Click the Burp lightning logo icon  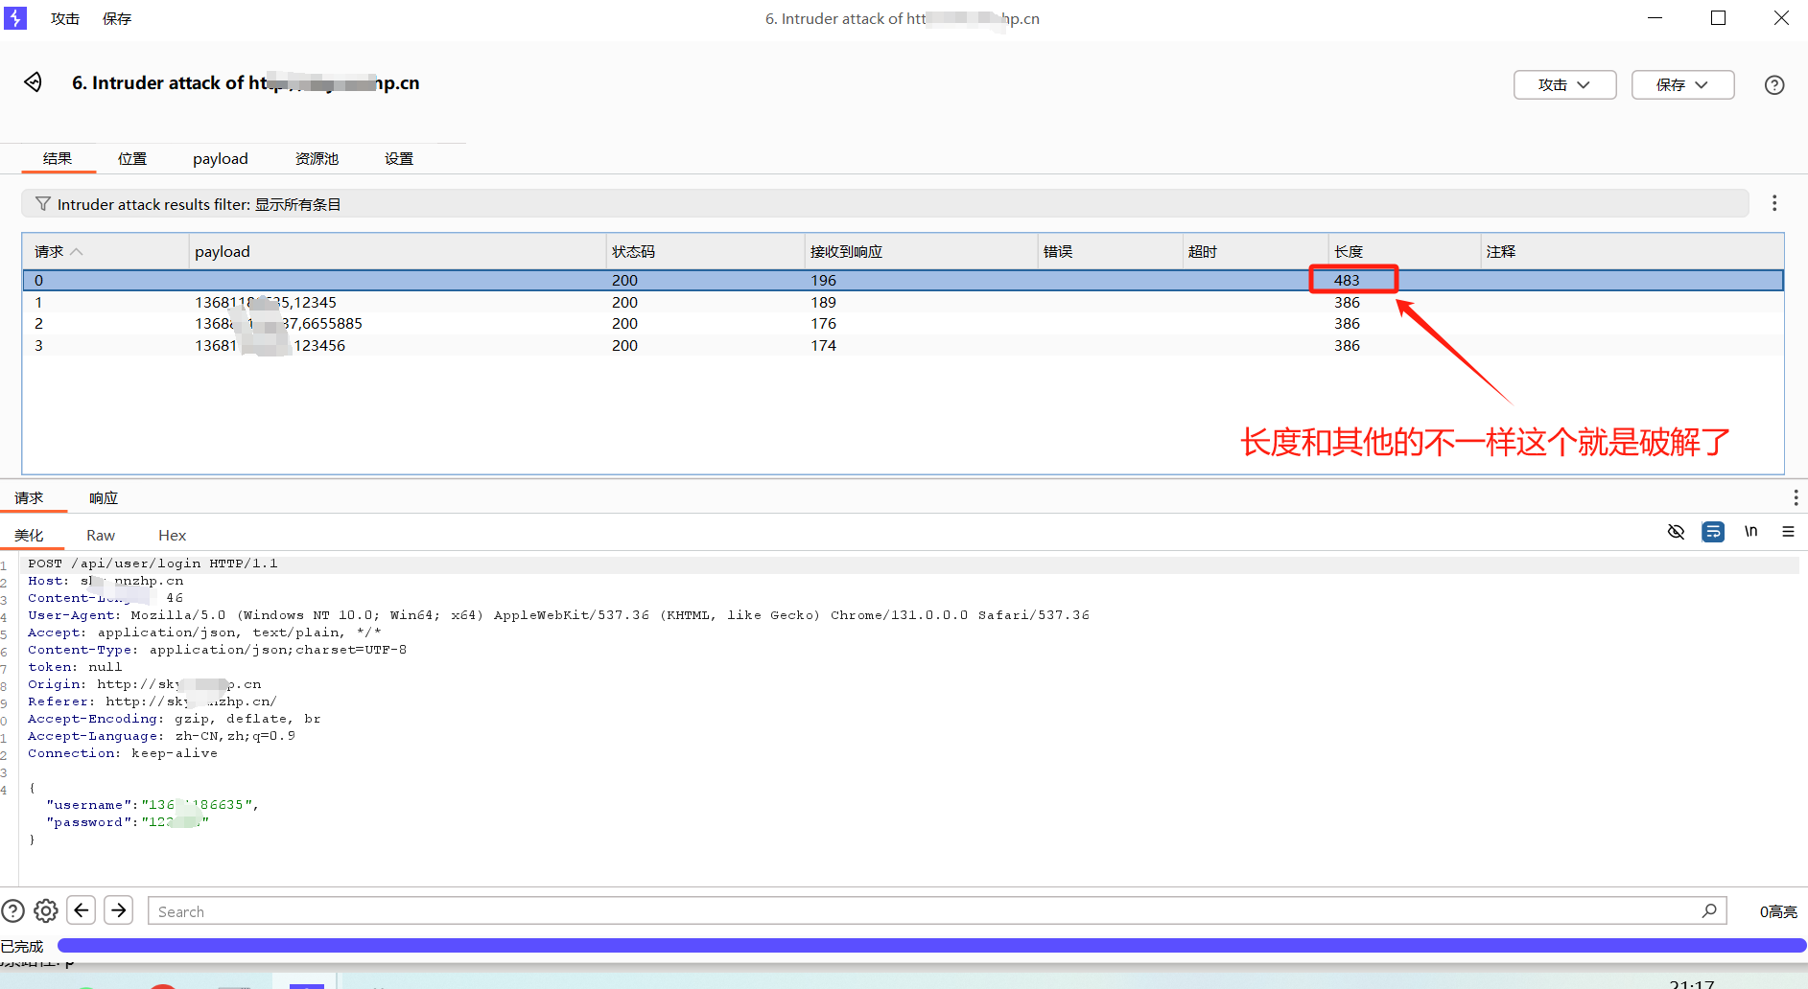[x=15, y=18]
